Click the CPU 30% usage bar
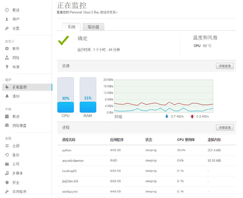The width and height of the screenshot is (243, 198). tap(66, 95)
